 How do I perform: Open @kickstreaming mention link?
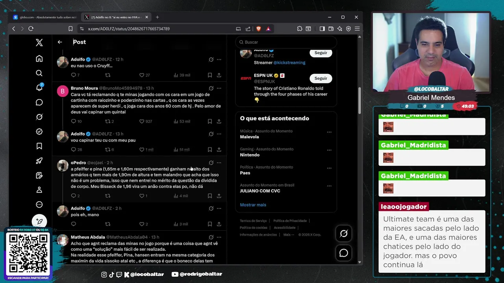pyautogui.click(x=289, y=62)
